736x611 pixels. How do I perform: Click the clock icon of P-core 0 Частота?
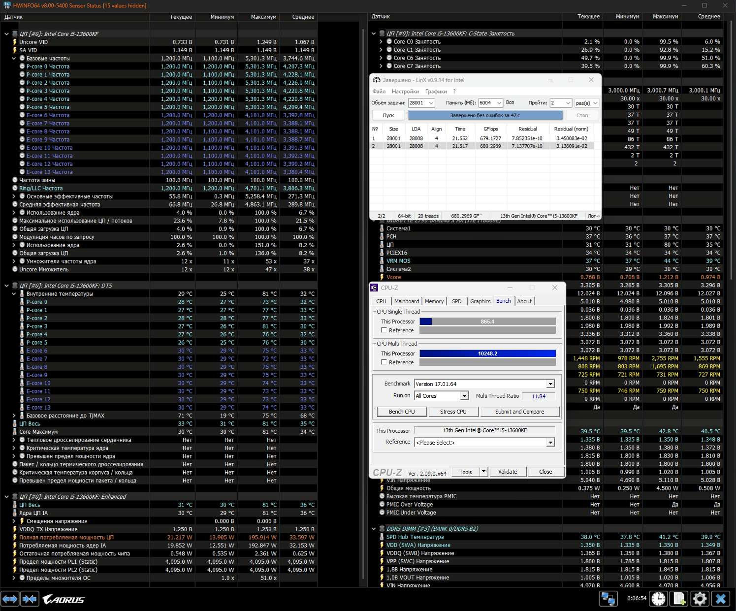(x=22, y=66)
